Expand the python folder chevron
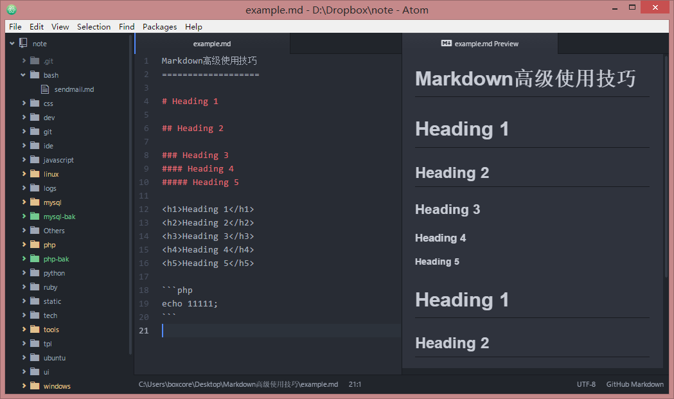Viewport: 674px width, 399px height. pos(24,272)
